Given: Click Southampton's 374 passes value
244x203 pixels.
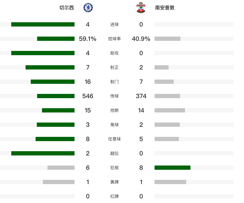Looking at the screenshot, I should click(141, 96).
